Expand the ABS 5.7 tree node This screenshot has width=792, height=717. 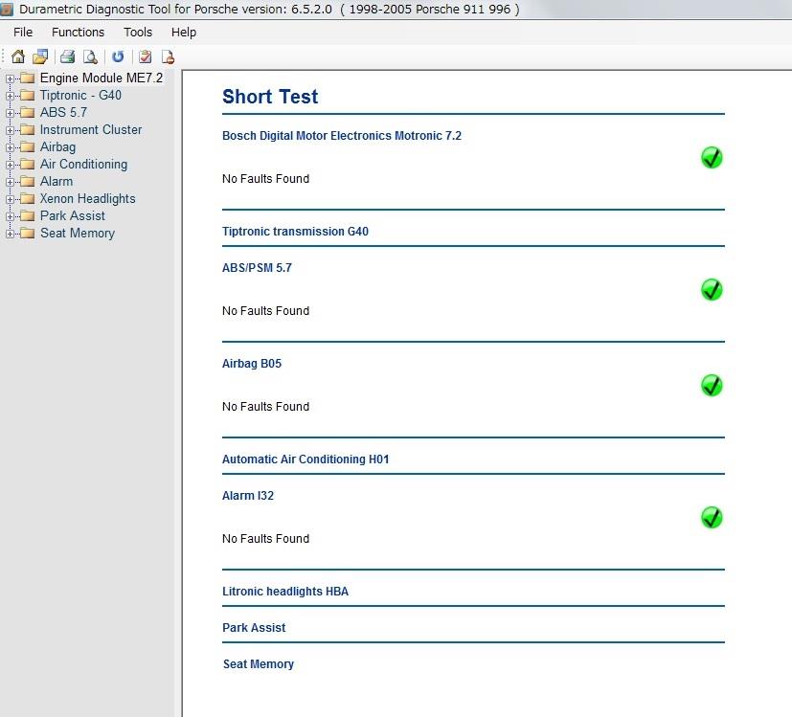point(10,113)
